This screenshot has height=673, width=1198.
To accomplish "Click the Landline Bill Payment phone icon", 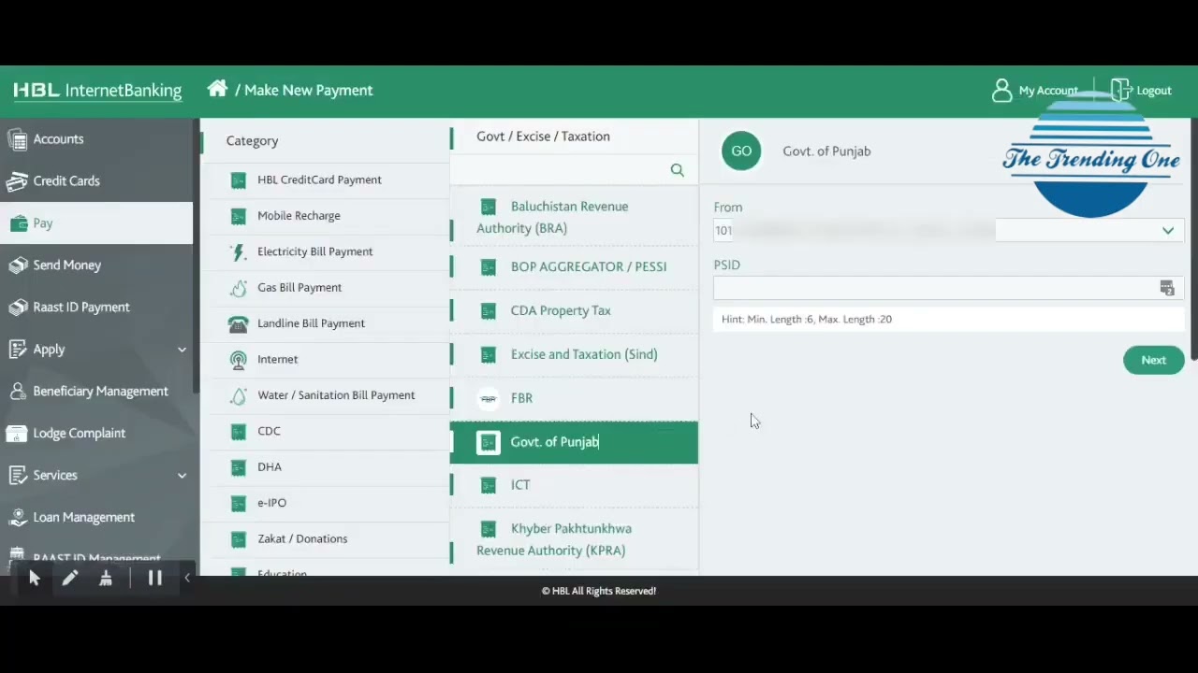I will coord(239,324).
